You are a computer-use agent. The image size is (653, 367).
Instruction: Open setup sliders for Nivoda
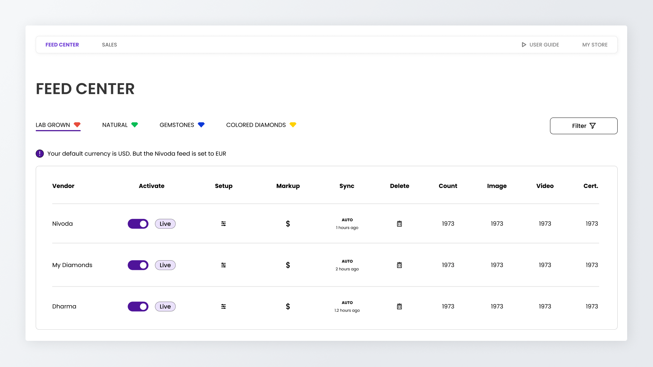click(x=223, y=224)
